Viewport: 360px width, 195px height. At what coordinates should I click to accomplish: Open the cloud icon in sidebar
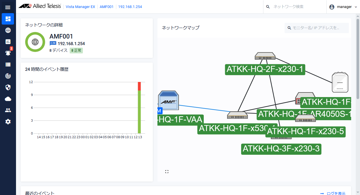pyautogui.click(x=8, y=99)
